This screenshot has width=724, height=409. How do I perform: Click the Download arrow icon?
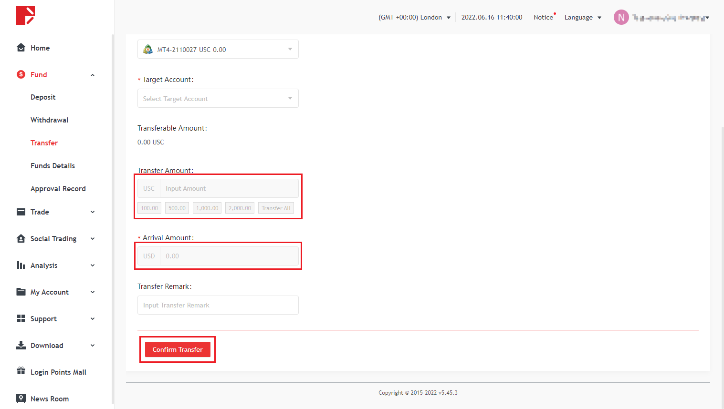click(21, 346)
